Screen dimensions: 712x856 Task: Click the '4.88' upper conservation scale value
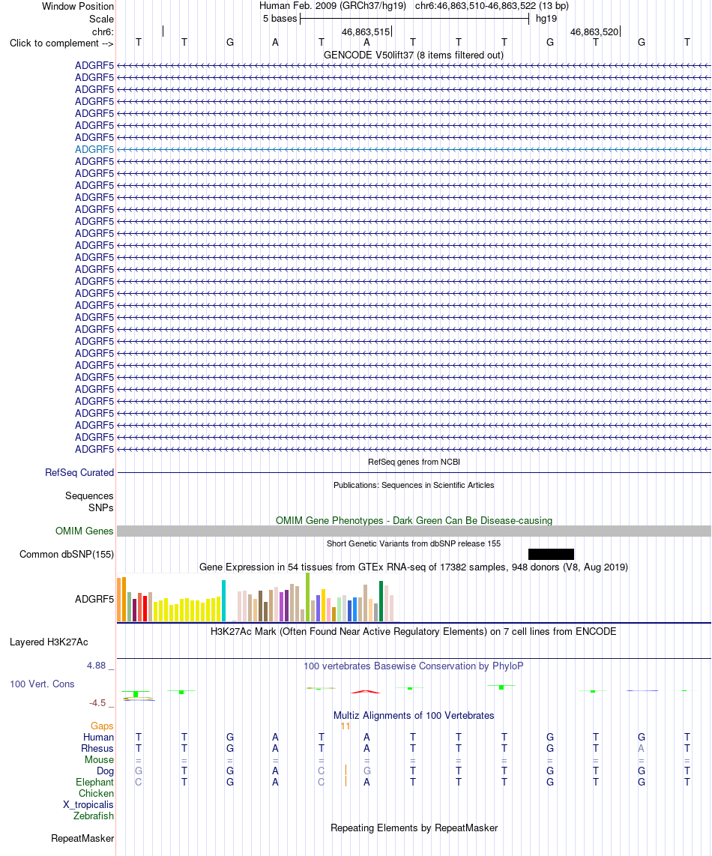point(96,666)
